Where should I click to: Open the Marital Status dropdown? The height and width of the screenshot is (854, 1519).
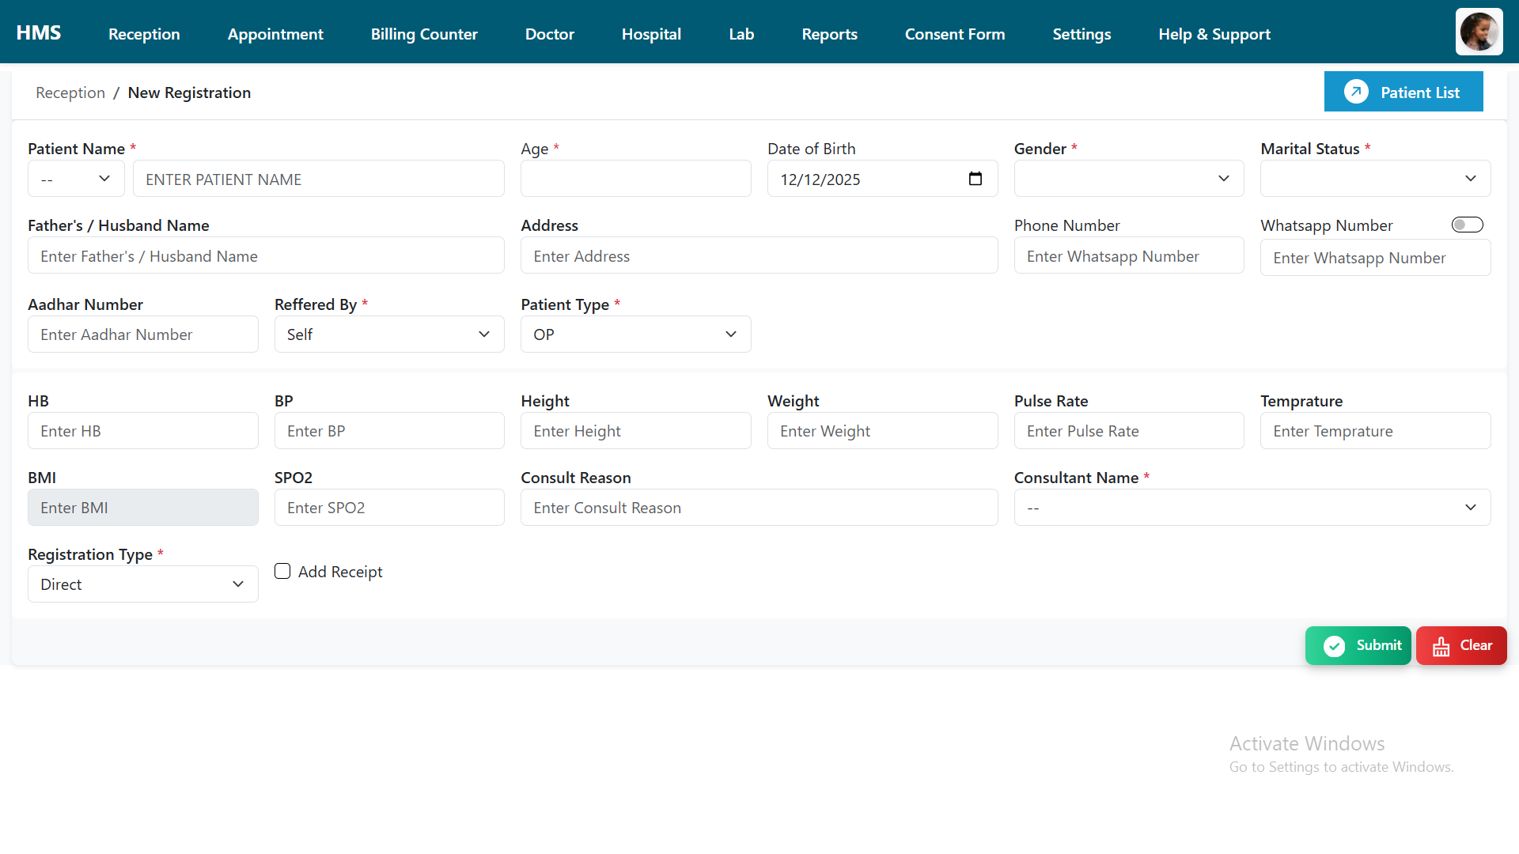point(1375,179)
